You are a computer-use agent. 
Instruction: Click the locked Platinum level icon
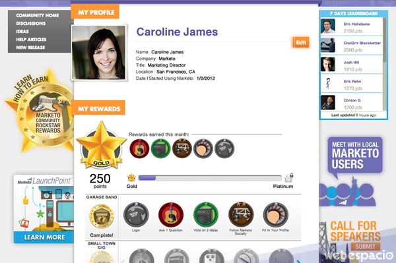point(289,178)
